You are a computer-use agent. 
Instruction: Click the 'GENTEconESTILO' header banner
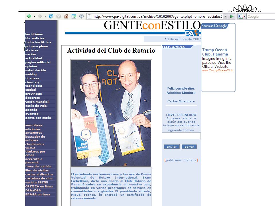(152, 25)
